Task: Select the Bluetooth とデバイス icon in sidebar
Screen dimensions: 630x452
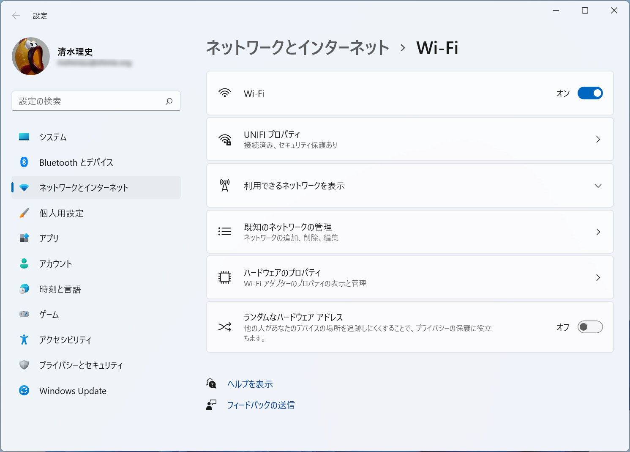Action: (x=24, y=162)
